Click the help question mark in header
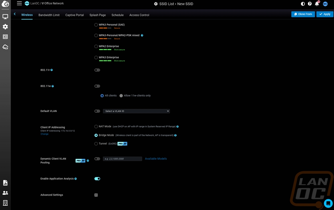Screen dimensions: 334x210 coord(310,4)
